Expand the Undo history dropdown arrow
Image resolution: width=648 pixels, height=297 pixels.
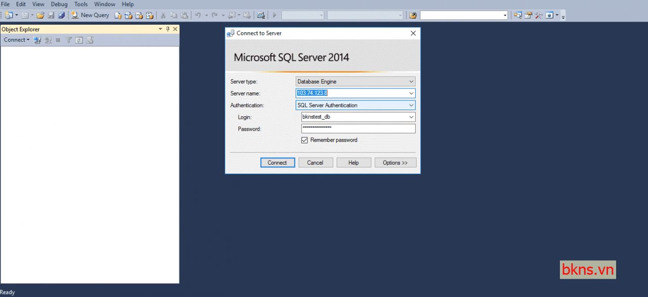click(x=207, y=15)
